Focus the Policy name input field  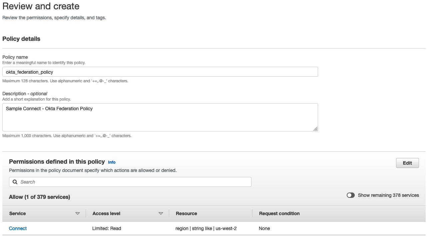[160, 72]
